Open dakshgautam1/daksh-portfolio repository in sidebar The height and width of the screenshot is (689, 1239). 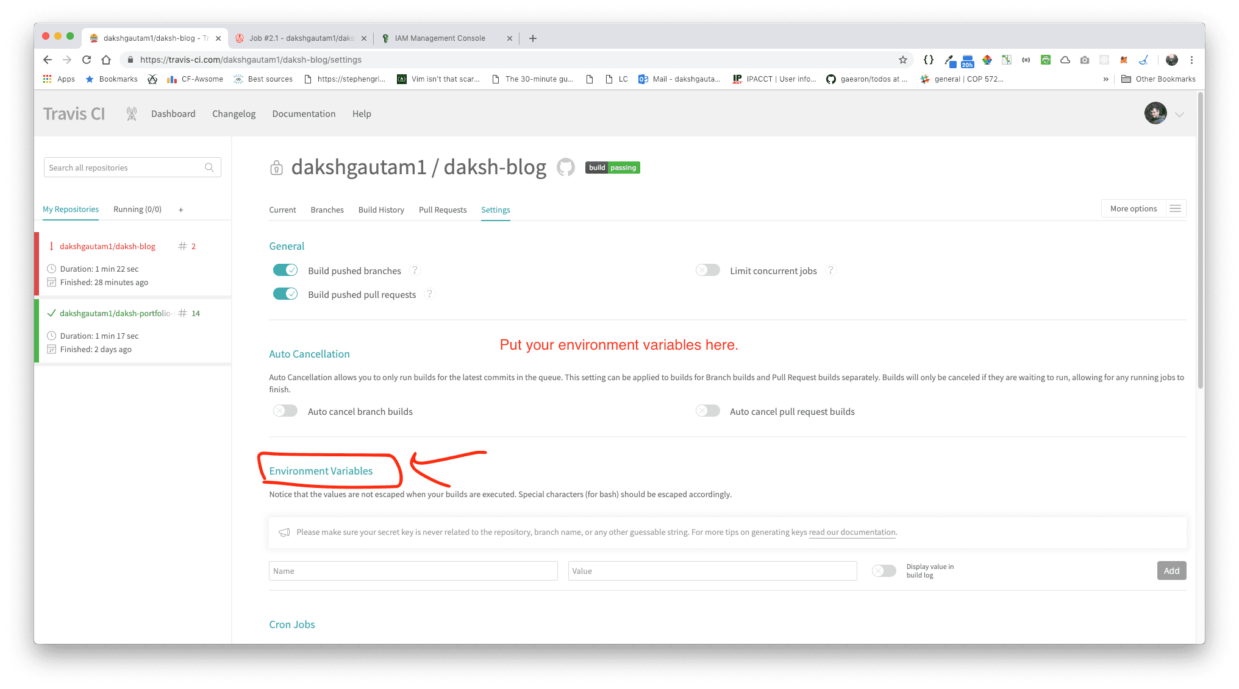(x=116, y=314)
